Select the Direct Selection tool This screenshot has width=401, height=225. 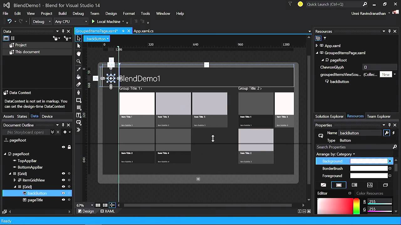click(79, 46)
